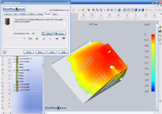
Task: Select Fillet2 in the feature tree
Action: [21, 67]
